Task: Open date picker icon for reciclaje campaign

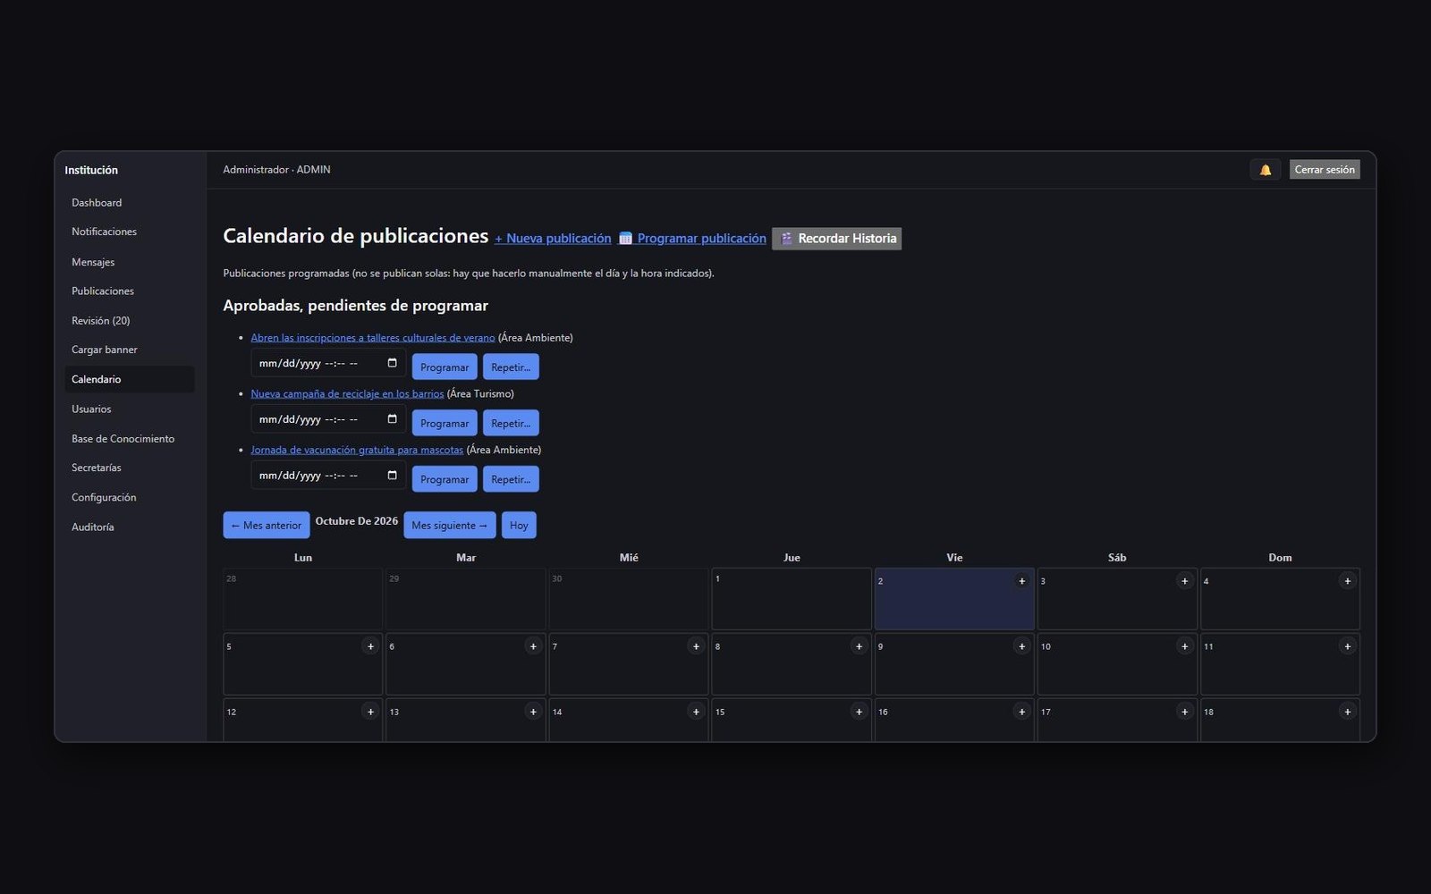Action: point(392,419)
